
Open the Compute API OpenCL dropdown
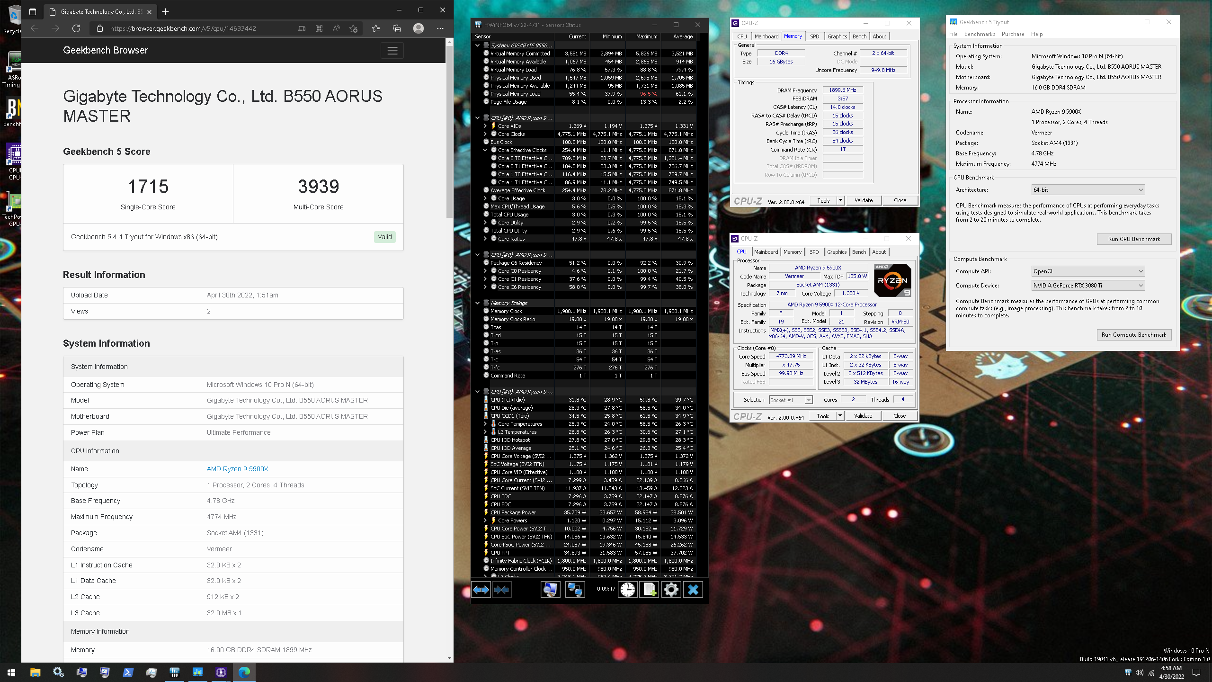pos(1088,271)
